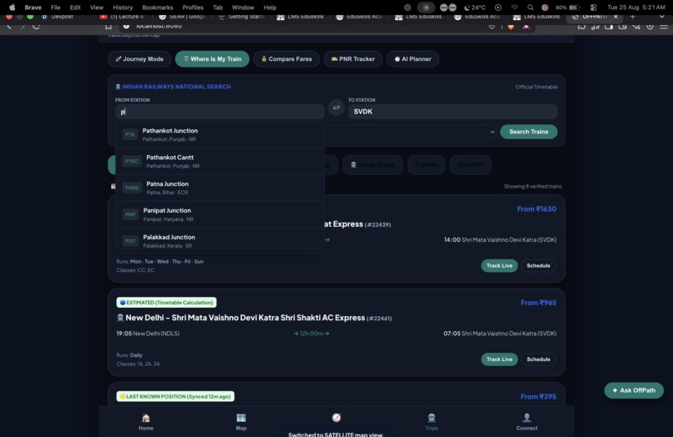Choose Pathankot Cantt from suggestions
The image size is (673, 437).
tap(220, 161)
